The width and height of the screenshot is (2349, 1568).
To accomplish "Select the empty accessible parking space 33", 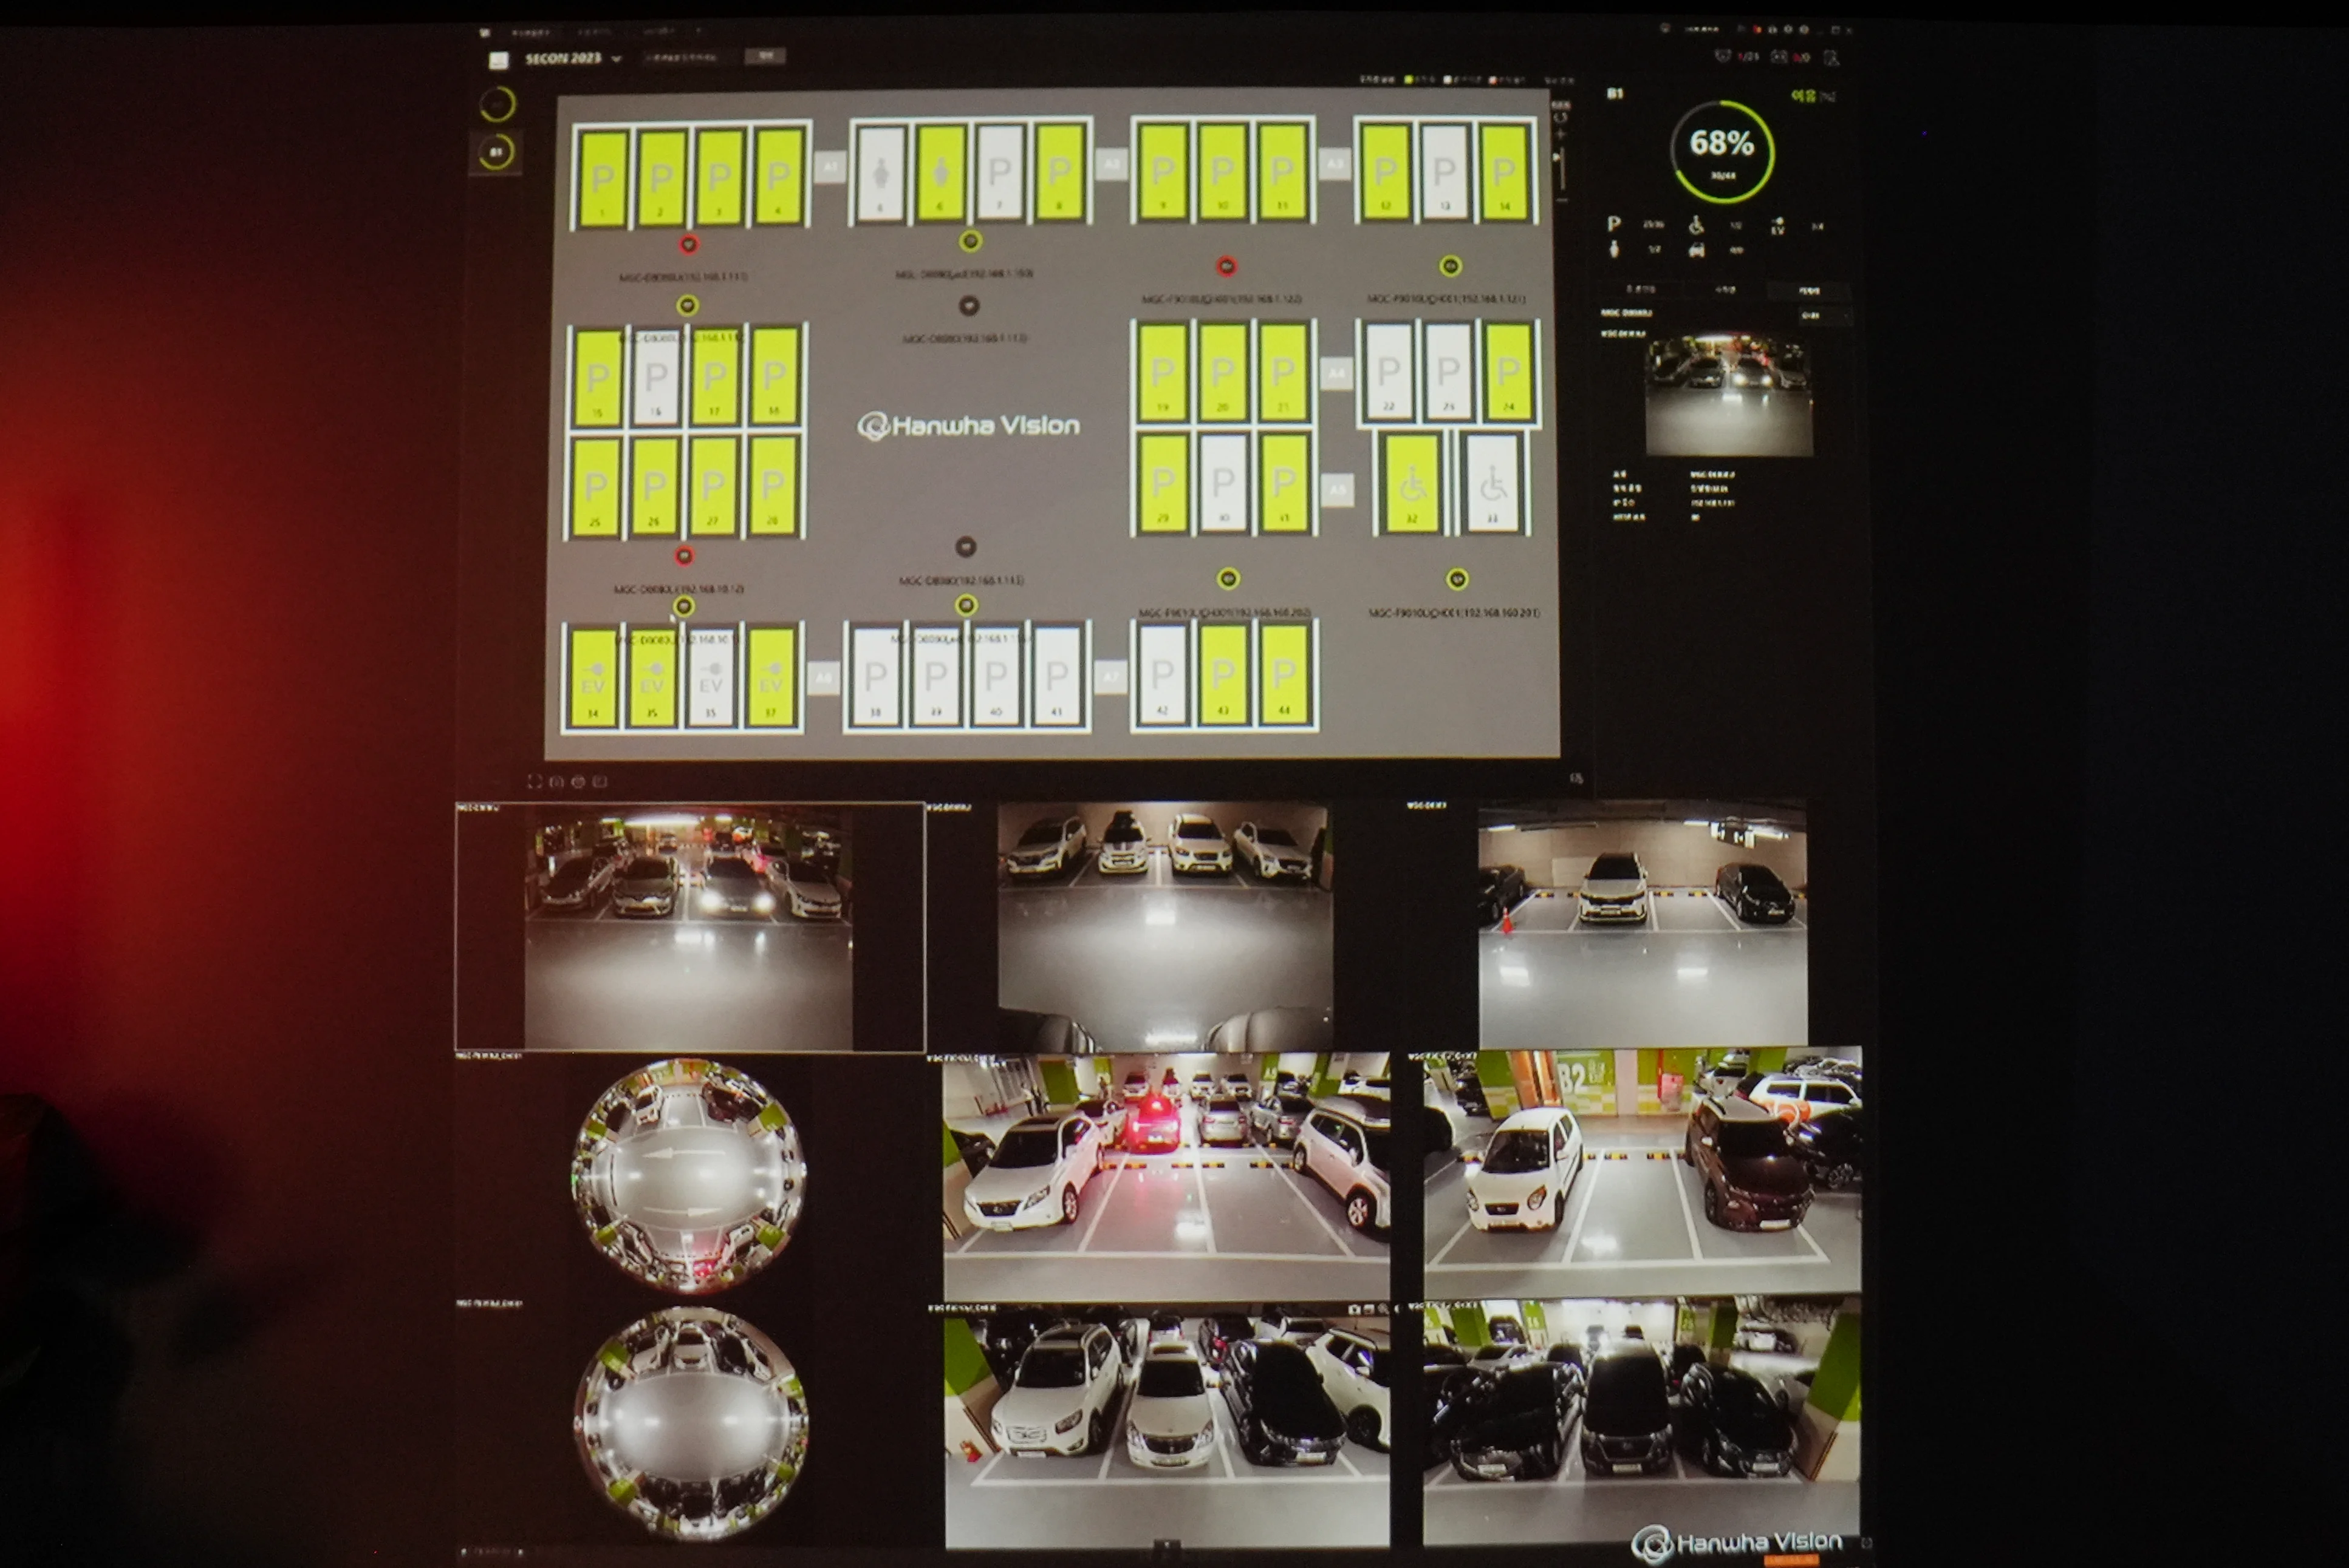I will [x=1492, y=483].
